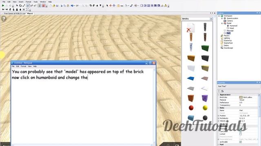The width and height of the screenshot is (261, 146).
Task: Open the Format menu in Notepad
Action: click(23, 66)
